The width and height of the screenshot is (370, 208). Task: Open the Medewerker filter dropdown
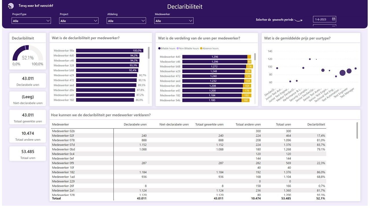(x=174, y=21)
